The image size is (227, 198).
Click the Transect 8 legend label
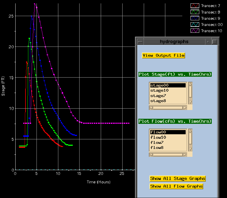click(x=211, y=12)
